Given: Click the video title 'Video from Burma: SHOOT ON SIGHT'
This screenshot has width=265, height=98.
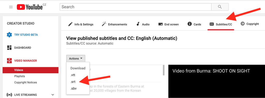Looking at the screenshot, I should pyautogui.click(x=211, y=71).
